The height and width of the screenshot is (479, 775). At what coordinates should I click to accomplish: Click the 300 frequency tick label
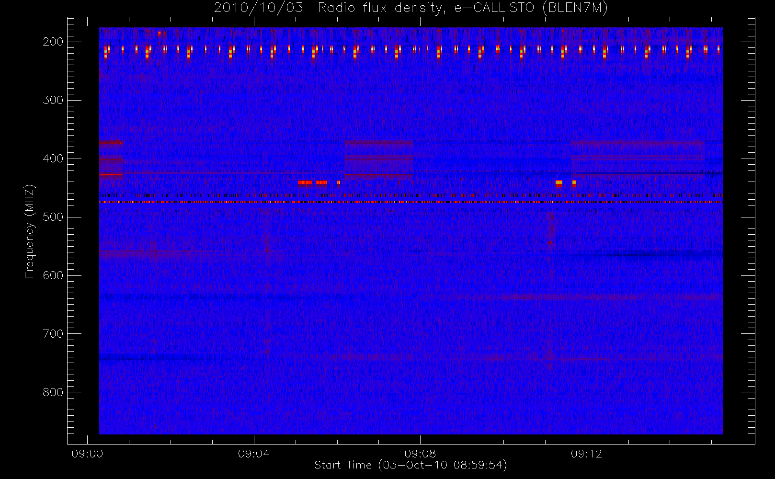coord(53,100)
